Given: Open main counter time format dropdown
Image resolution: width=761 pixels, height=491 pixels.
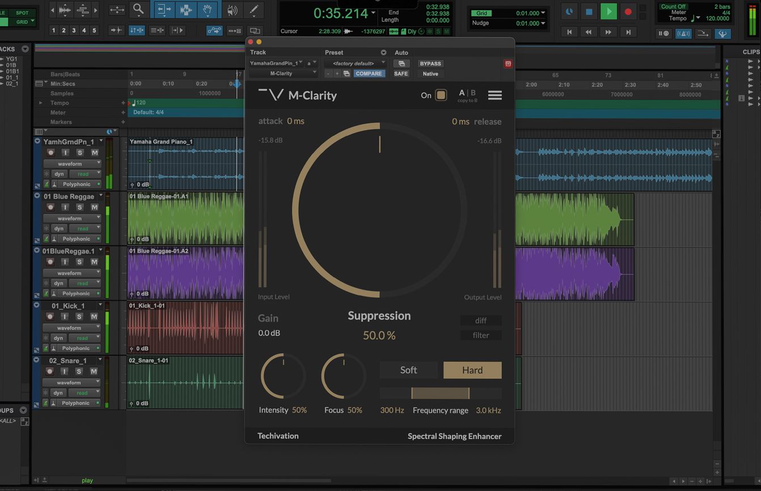Looking at the screenshot, I should (x=373, y=13).
